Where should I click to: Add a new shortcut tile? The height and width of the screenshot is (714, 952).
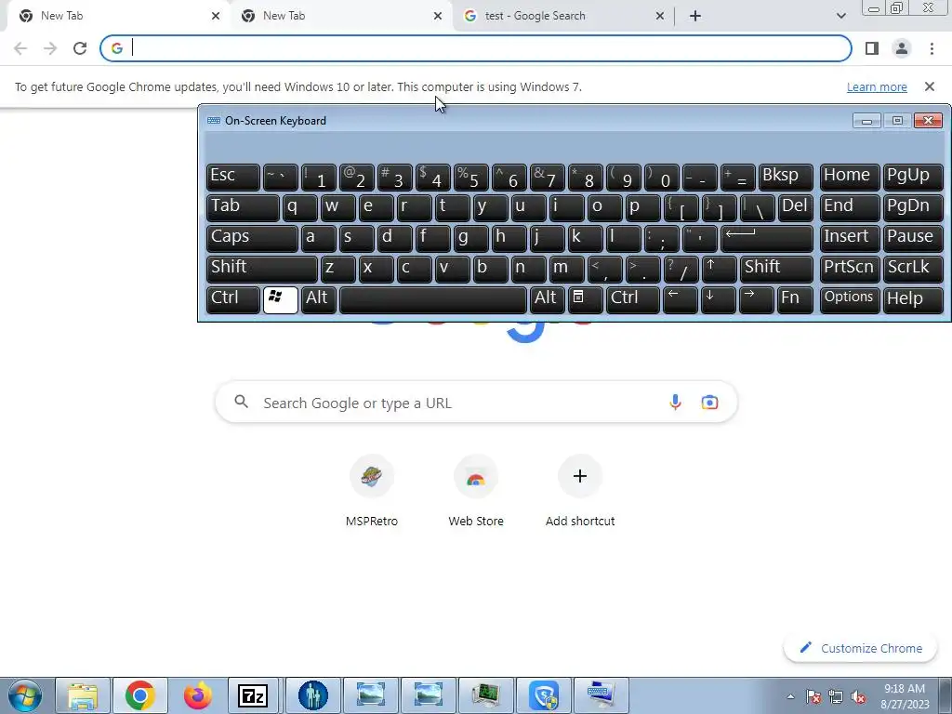(580, 491)
